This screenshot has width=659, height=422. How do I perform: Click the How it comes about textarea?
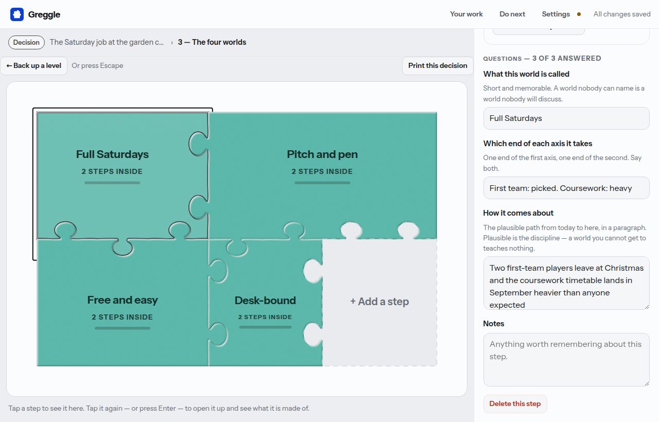click(566, 283)
